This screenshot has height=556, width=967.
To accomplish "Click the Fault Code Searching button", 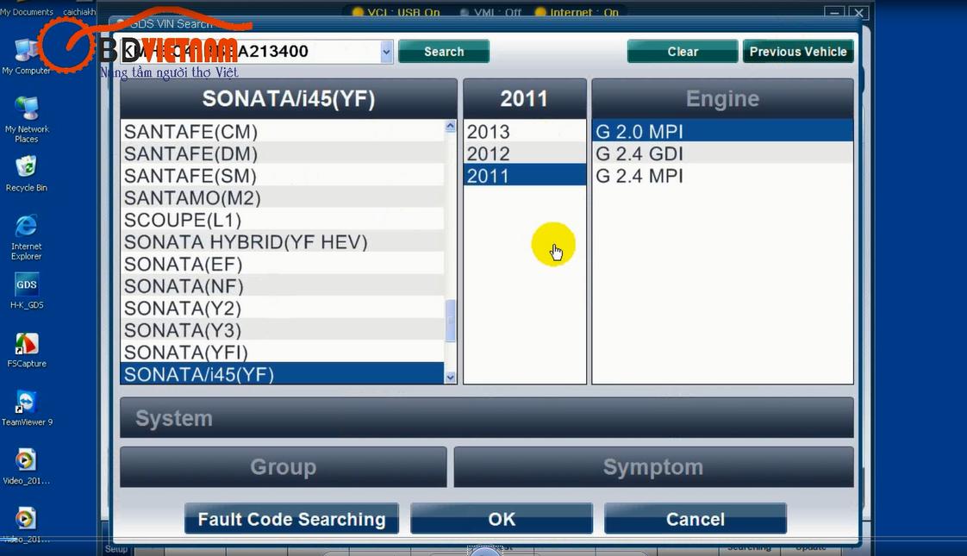I will coord(291,518).
